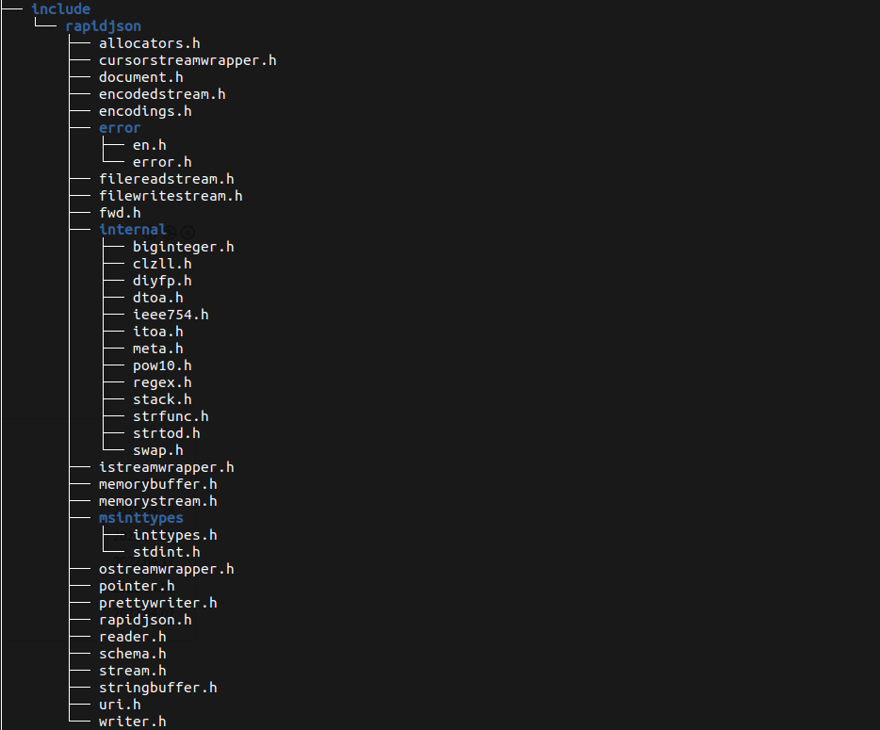Click itoa.h entry
Image resolution: width=880 pixels, height=730 pixels.
pos(157,332)
